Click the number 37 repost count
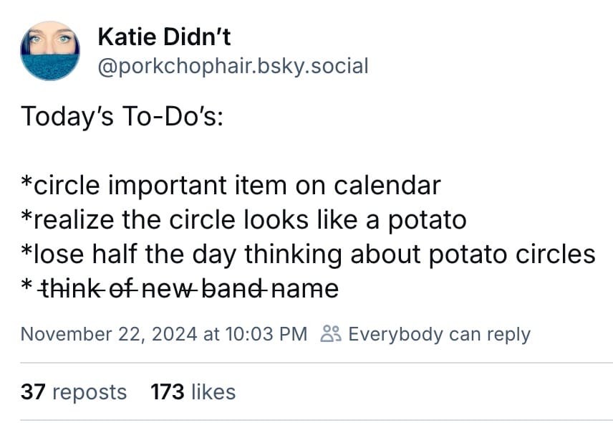The width and height of the screenshot is (613, 423). click(x=32, y=391)
